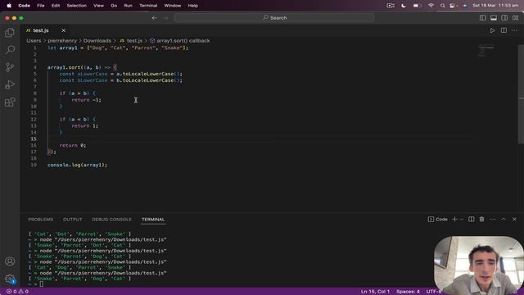Open the Customize Layout icon

click(515, 18)
